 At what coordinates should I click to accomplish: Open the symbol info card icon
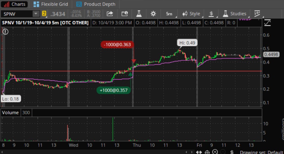point(125,14)
